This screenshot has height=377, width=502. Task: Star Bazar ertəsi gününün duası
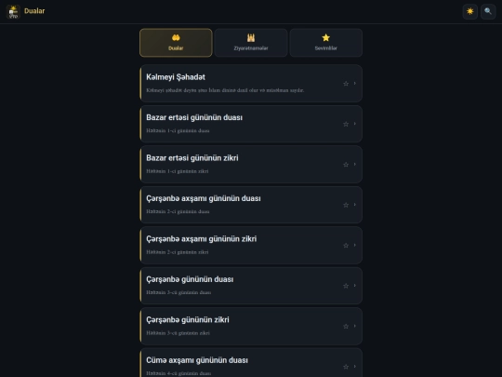point(346,124)
